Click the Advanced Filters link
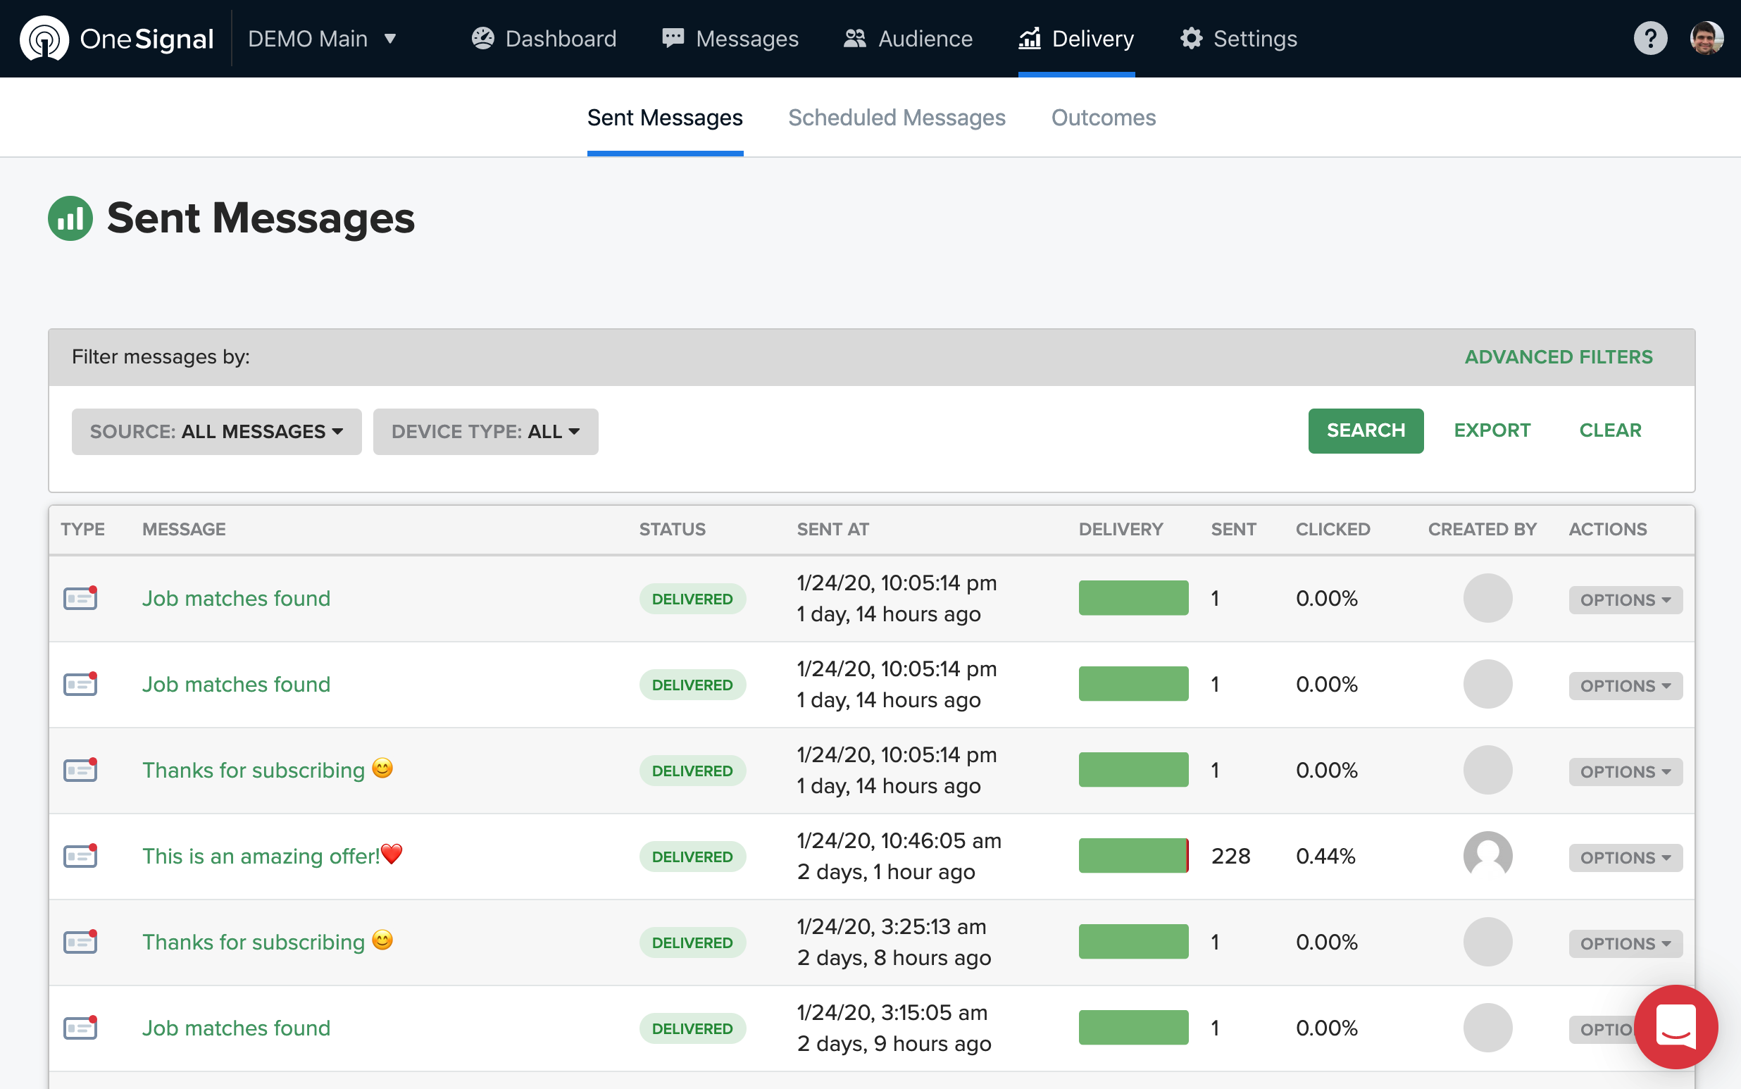The width and height of the screenshot is (1741, 1089). tap(1558, 357)
